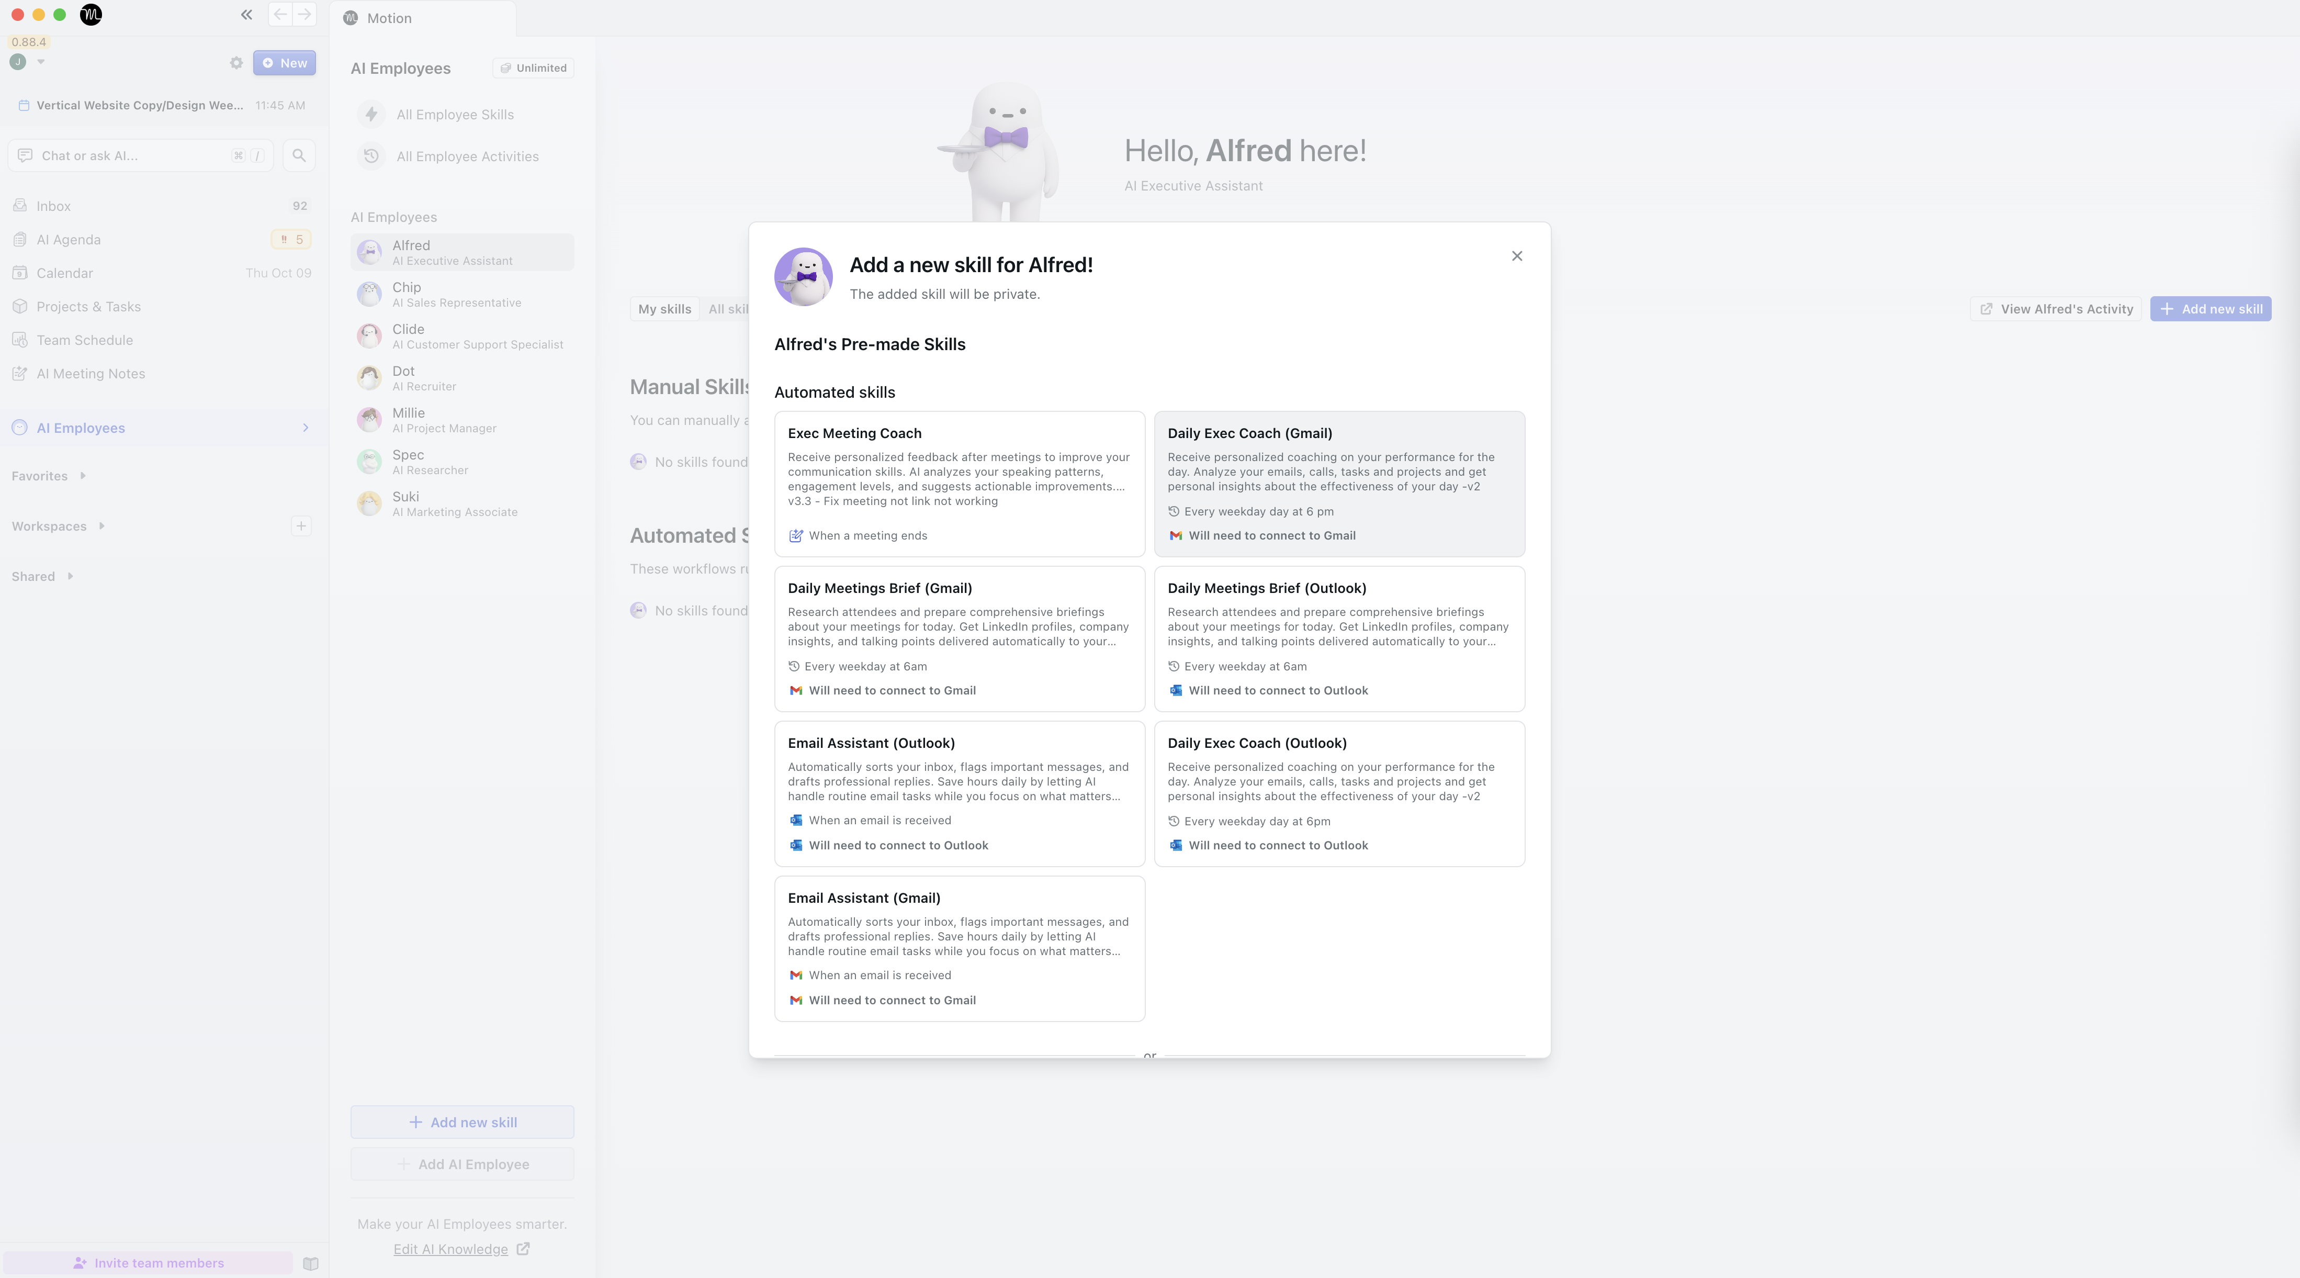Open the Motion tab
This screenshot has width=2300, height=1278.
pos(388,18)
